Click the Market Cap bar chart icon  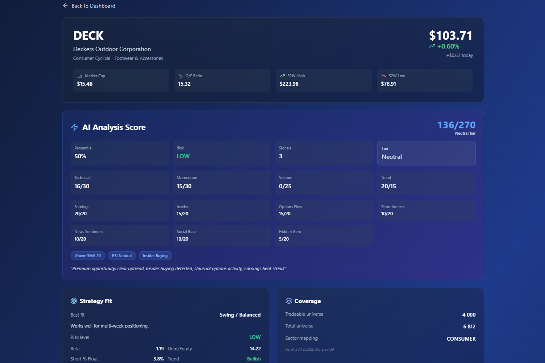coord(80,75)
